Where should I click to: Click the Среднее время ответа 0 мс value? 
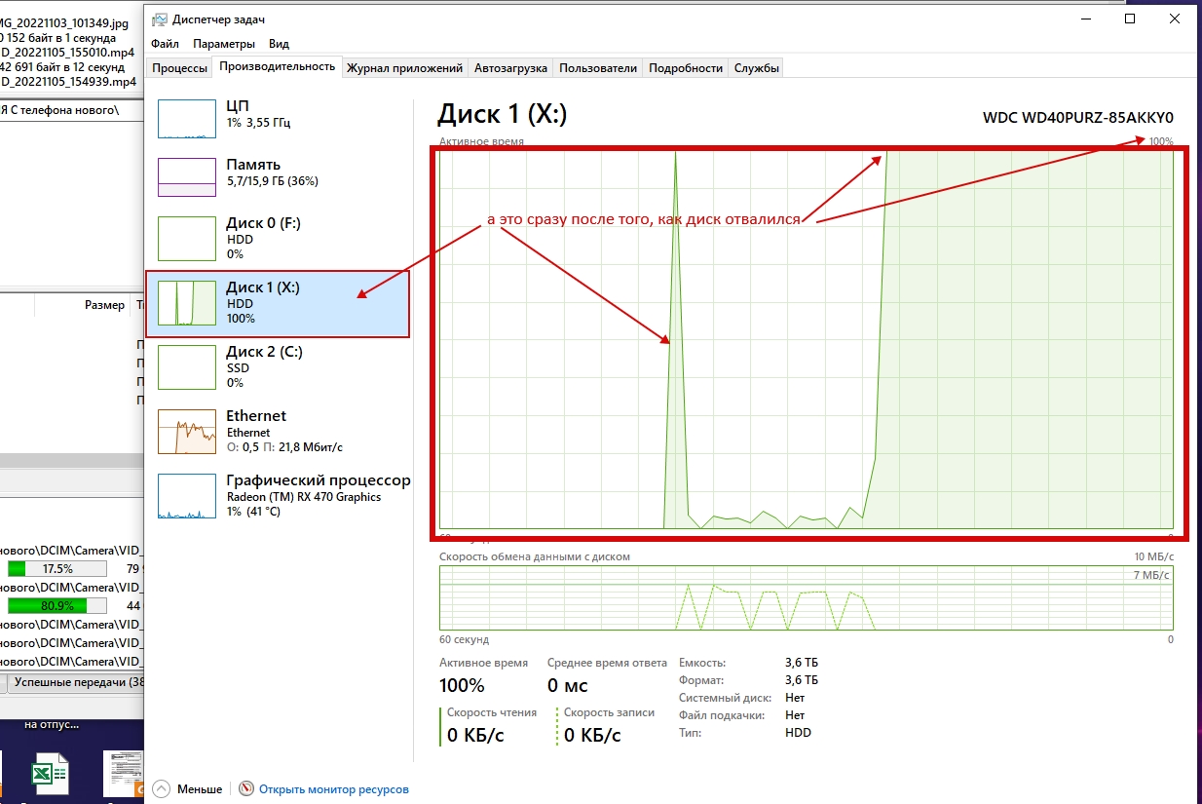point(570,685)
